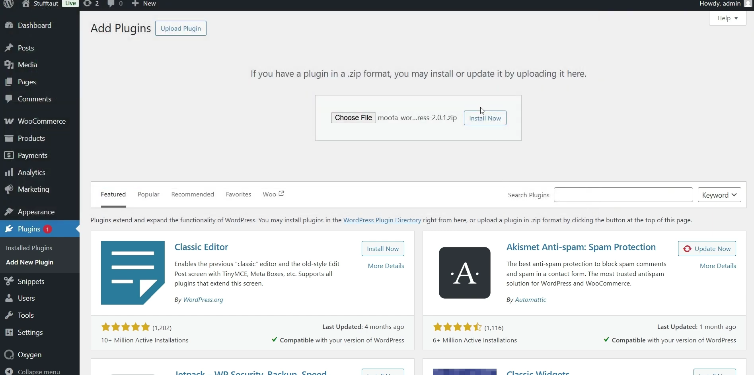Switch to the Popular tab
Viewport: 754px width, 375px height.
[x=148, y=194]
